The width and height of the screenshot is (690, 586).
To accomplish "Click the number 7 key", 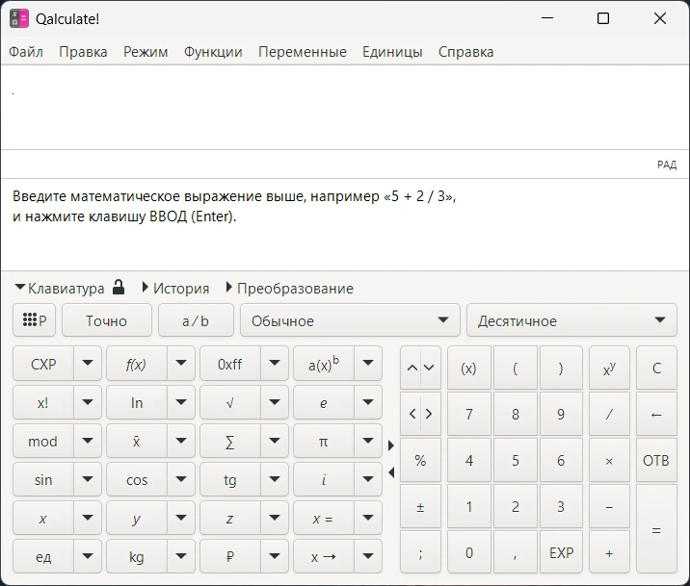I will (x=469, y=414).
